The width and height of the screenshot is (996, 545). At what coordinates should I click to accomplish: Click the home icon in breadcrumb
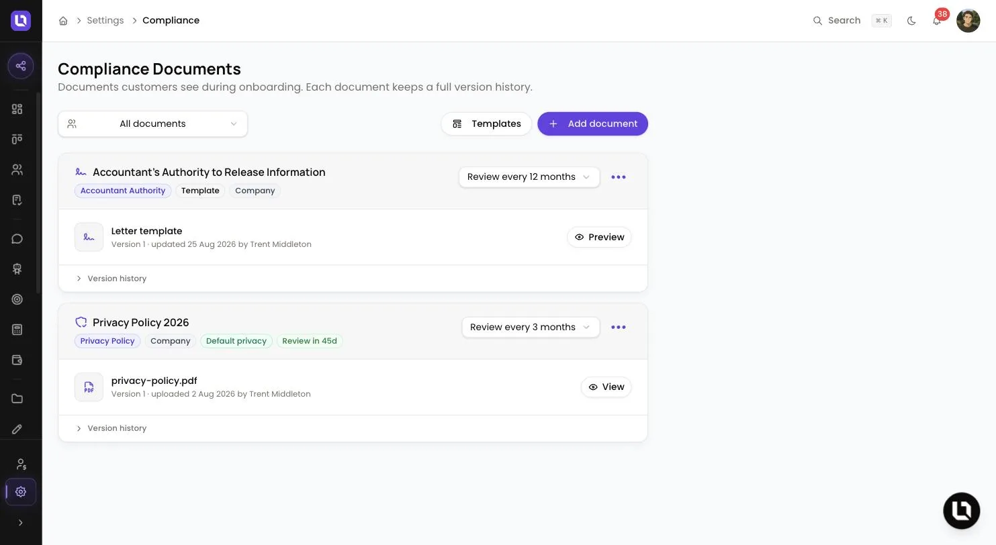(63, 21)
